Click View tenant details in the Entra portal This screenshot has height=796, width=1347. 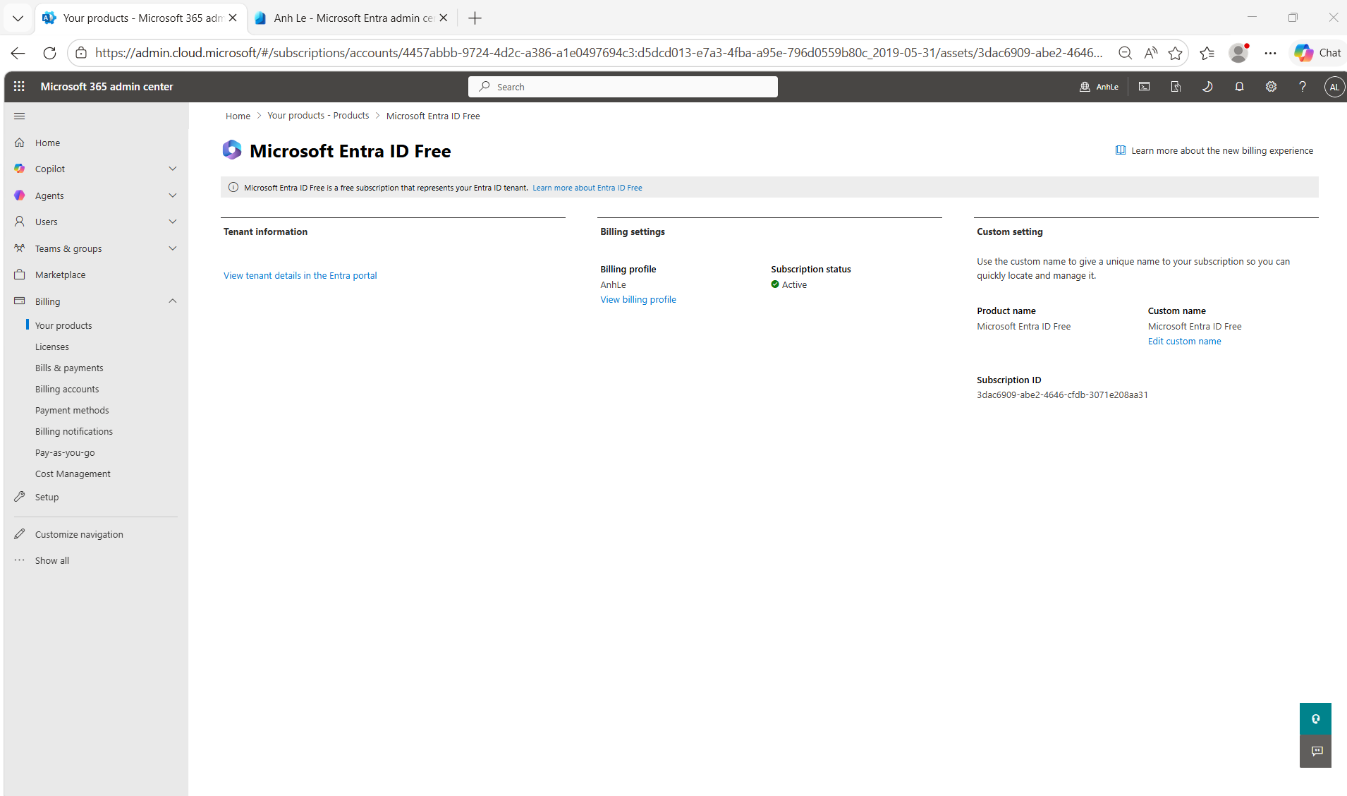click(x=300, y=275)
